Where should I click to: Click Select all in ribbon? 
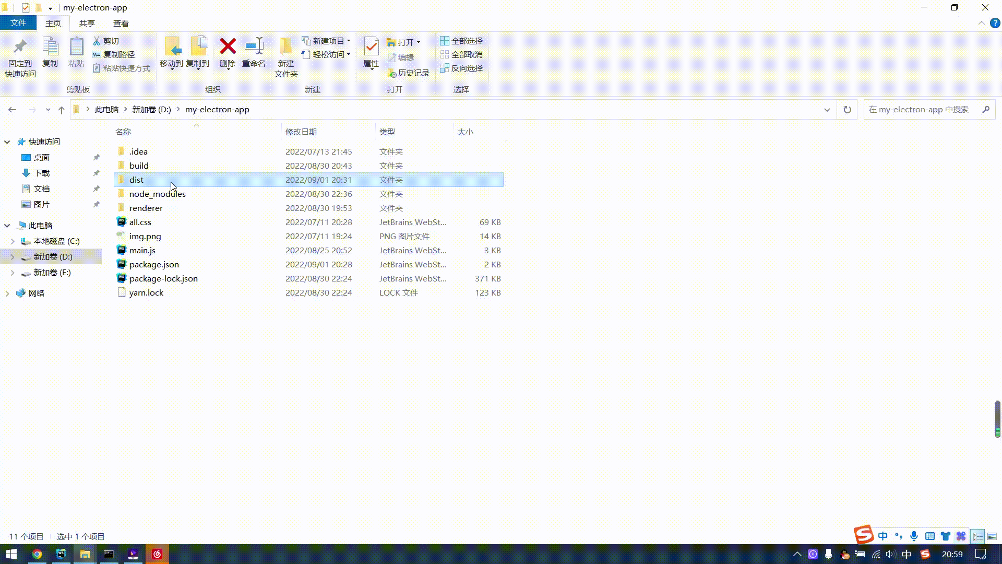click(x=461, y=41)
